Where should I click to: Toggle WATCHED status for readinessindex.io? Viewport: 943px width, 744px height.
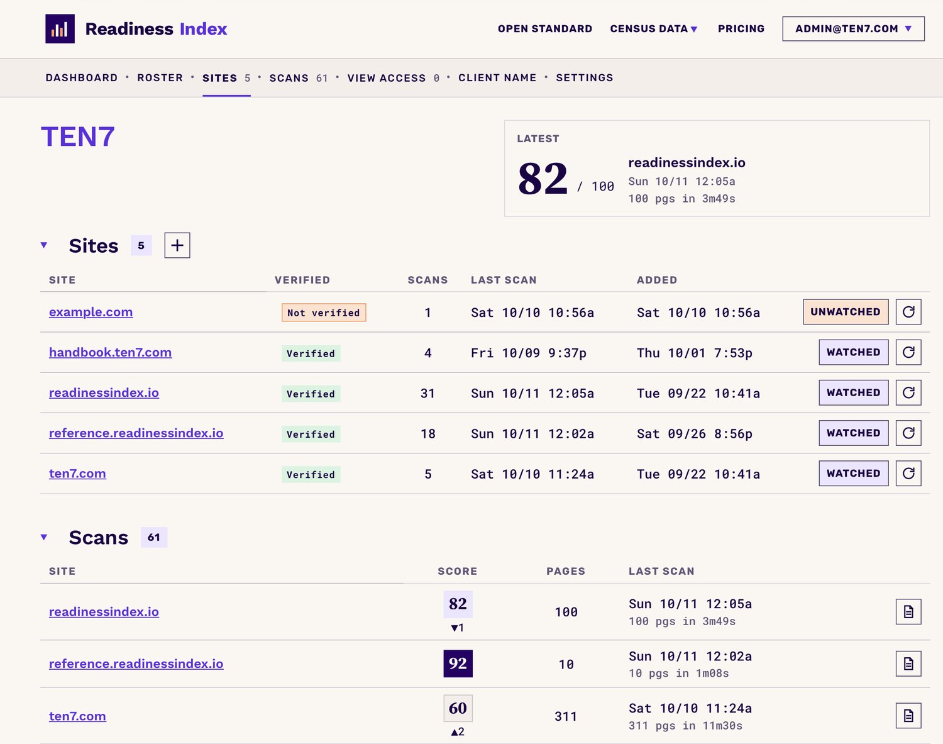854,392
